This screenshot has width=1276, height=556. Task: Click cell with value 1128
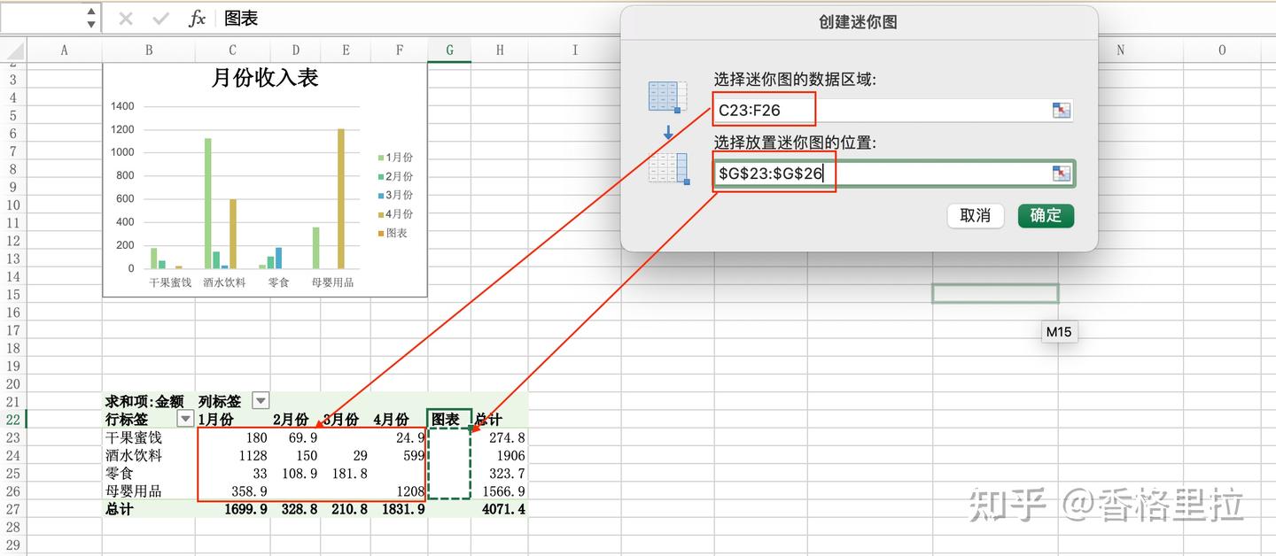tap(232, 455)
